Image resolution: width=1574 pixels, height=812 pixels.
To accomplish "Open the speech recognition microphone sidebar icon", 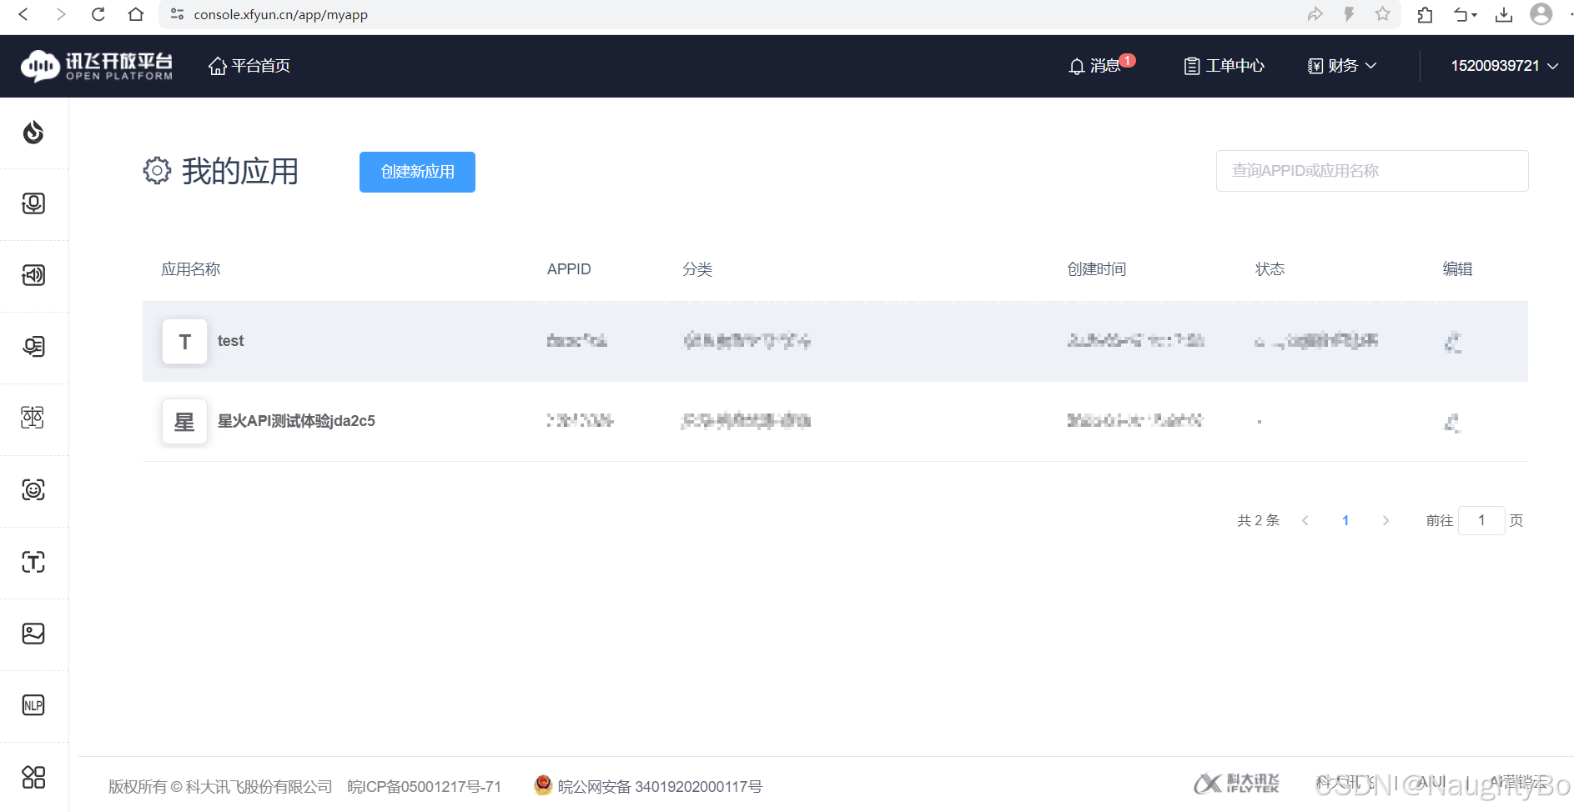I will 33,203.
